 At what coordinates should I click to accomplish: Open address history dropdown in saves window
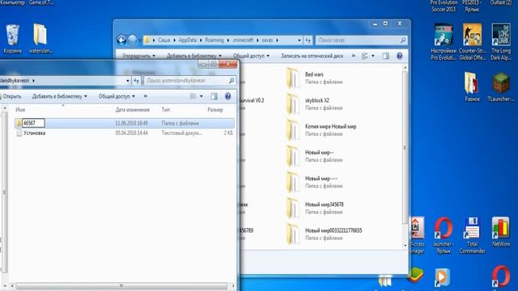(x=299, y=40)
